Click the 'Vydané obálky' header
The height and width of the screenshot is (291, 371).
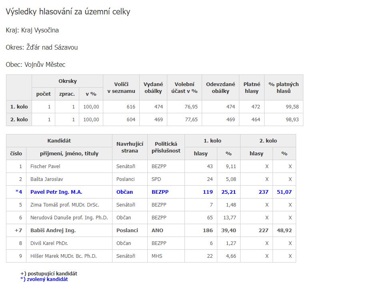tap(153, 88)
